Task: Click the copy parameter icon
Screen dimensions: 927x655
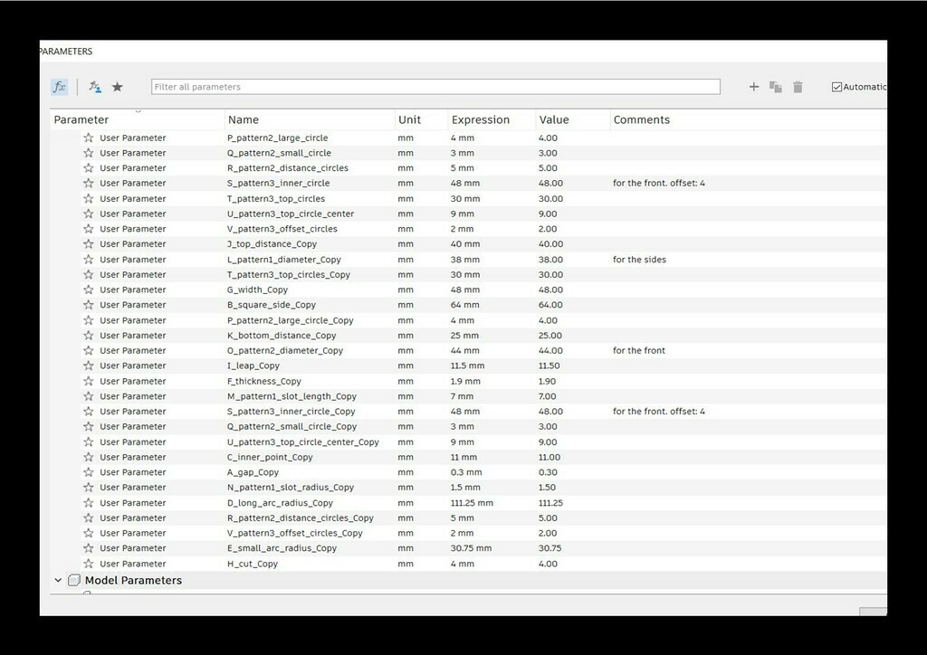Action: click(776, 87)
